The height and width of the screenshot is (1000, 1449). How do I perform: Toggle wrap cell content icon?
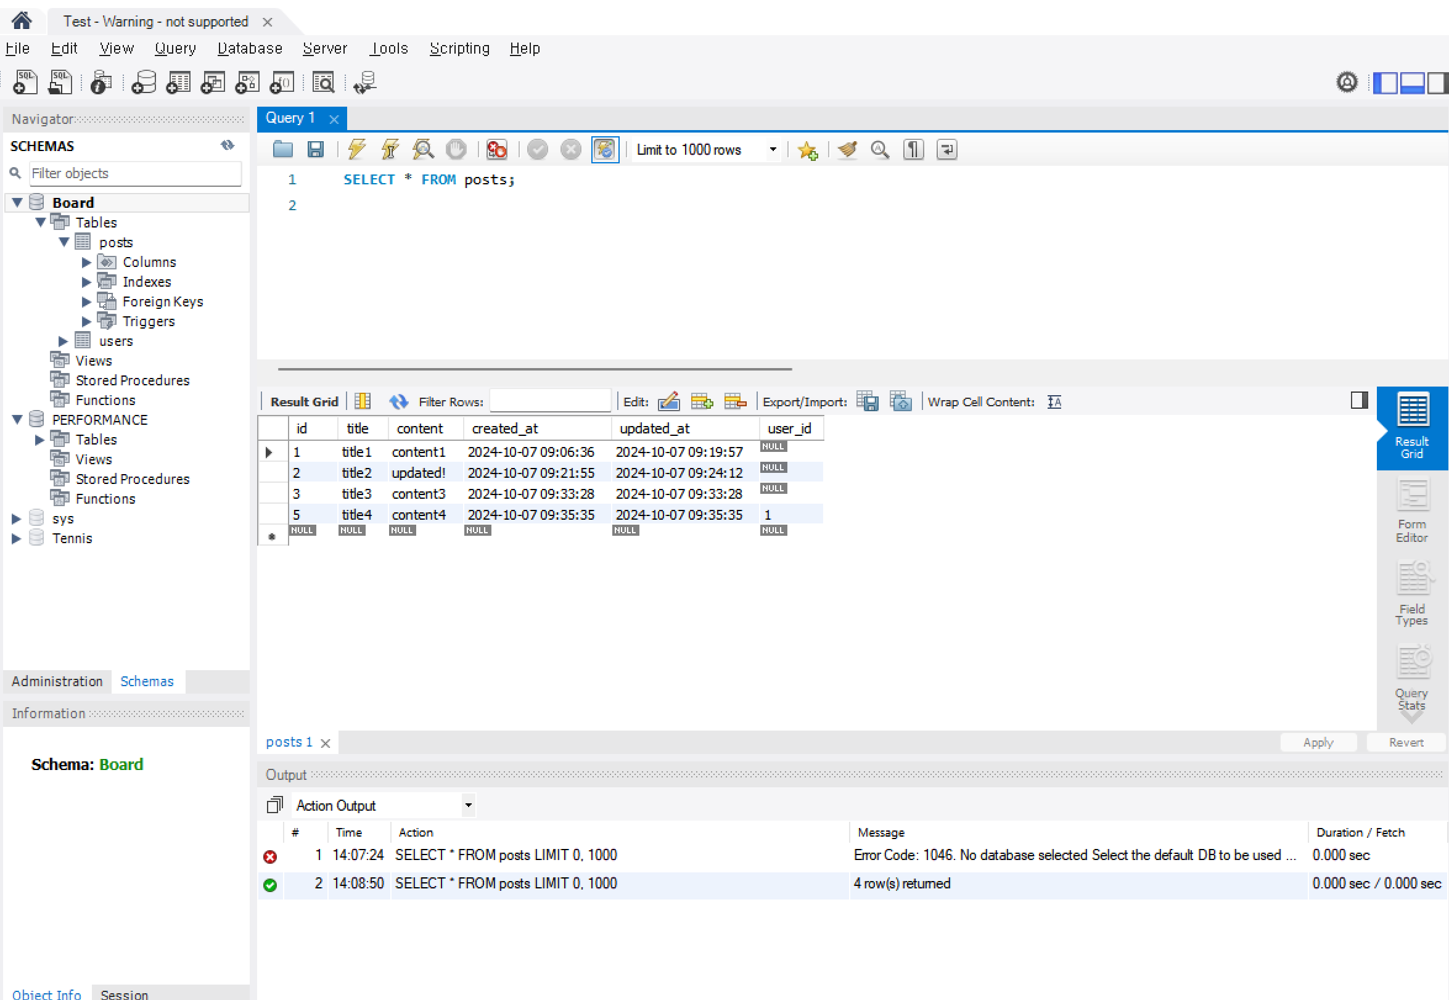pos(1054,401)
